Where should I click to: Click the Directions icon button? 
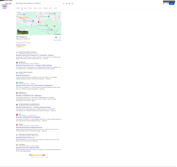[56, 37]
